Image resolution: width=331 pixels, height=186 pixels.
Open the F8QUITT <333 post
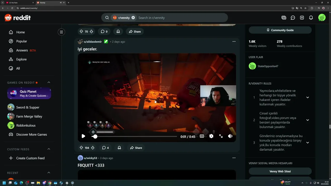(91, 165)
